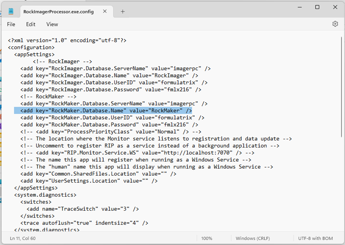Click the RockImager comment line

[x=63, y=62]
